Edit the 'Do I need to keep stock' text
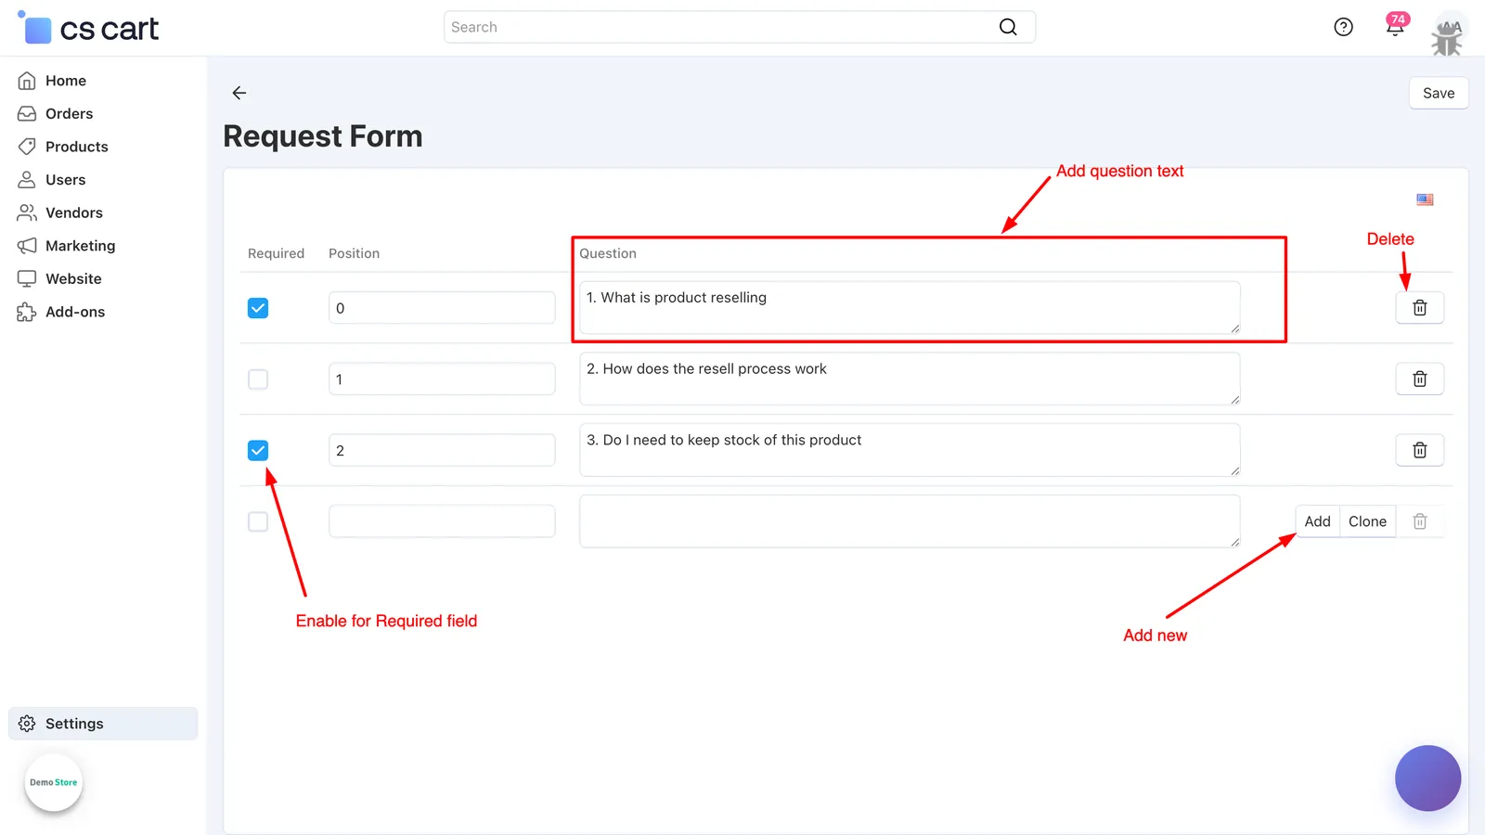1485x835 pixels. pos(910,450)
